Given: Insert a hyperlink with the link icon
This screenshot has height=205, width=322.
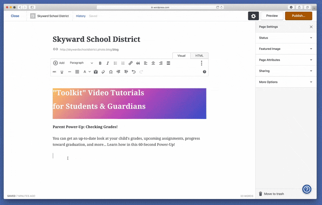Looking at the screenshot, I should (x=130, y=63).
